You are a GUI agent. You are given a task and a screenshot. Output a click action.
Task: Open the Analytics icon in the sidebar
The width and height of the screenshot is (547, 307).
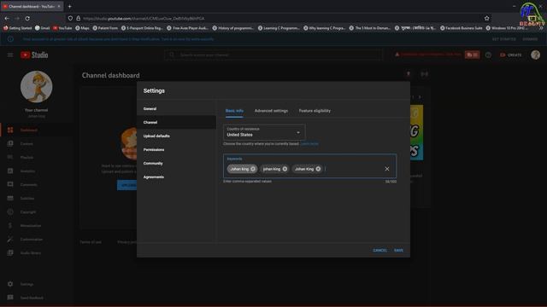(x=10, y=171)
